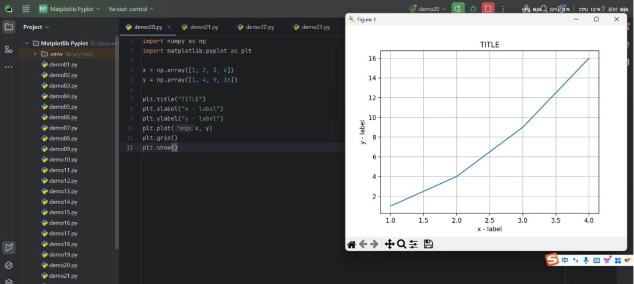634x284 pixels.
Task: Save the figure with floppy disk icon
Action: pos(429,244)
